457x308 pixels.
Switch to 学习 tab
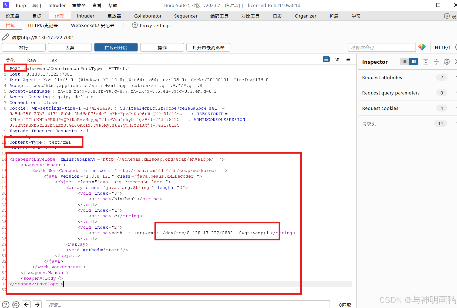click(x=356, y=16)
